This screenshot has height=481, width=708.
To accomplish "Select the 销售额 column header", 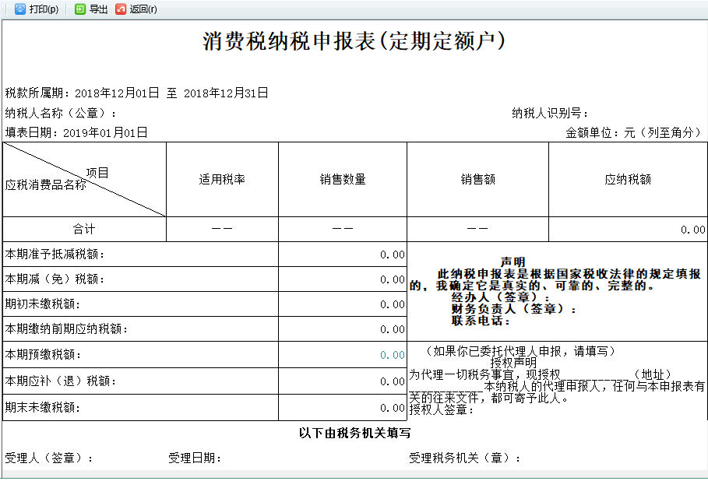I will (477, 178).
